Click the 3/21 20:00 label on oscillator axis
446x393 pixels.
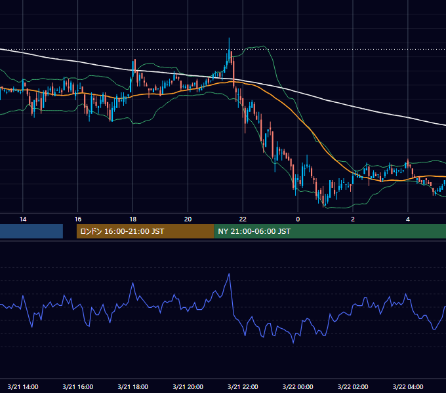pos(188,386)
